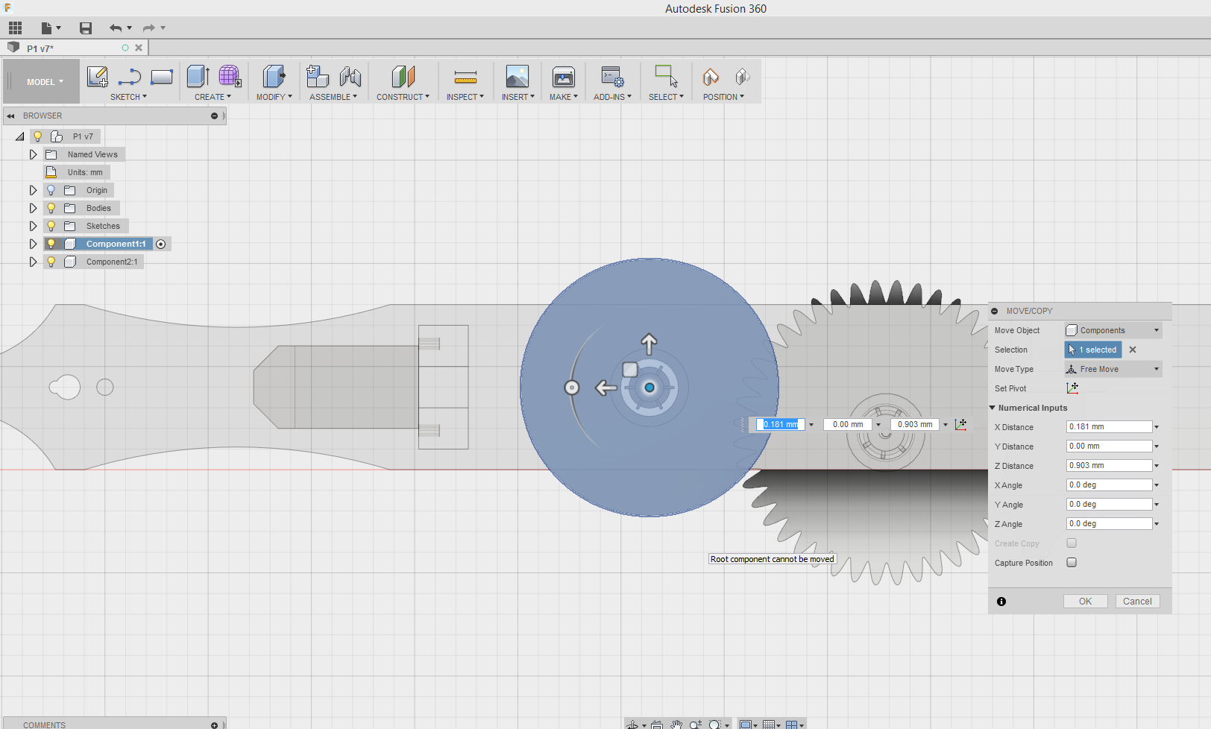Viewport: 1211px width, 729px height.
Task: Toggle visibility bulb of Sketches folder
Action: pyautogui.click(x=51, y=226)
